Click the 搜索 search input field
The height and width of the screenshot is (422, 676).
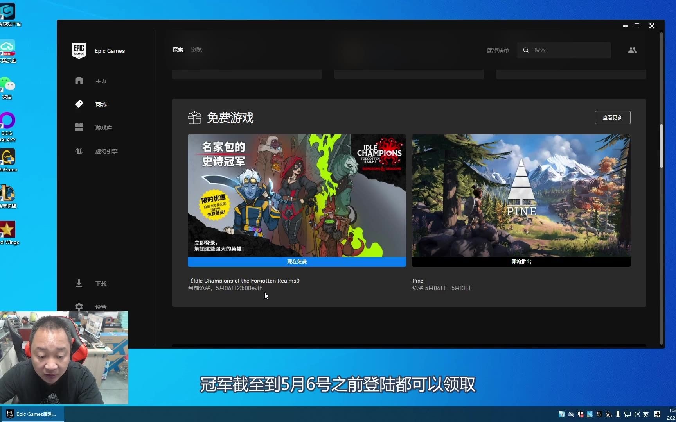[x=564, y=50]
